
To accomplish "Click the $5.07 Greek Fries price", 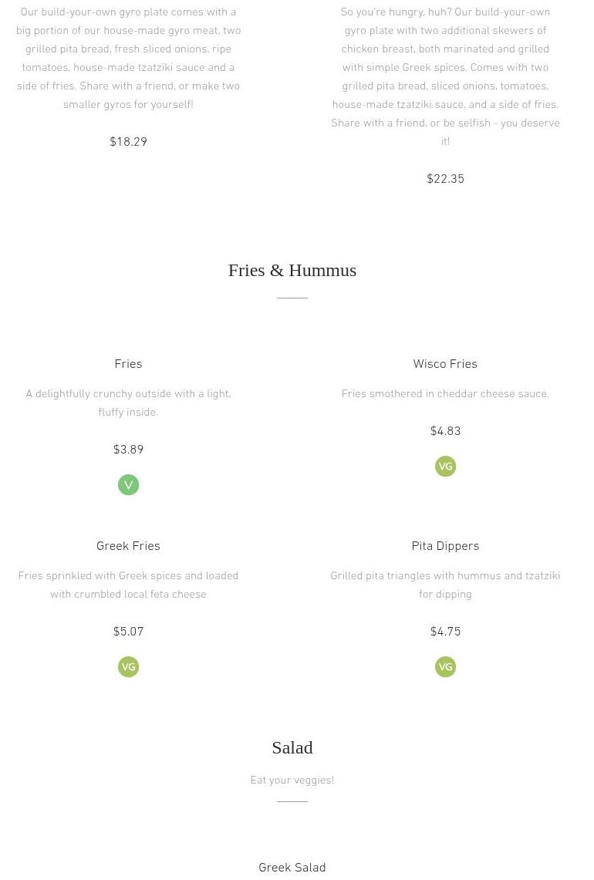I will coord(128,632).
